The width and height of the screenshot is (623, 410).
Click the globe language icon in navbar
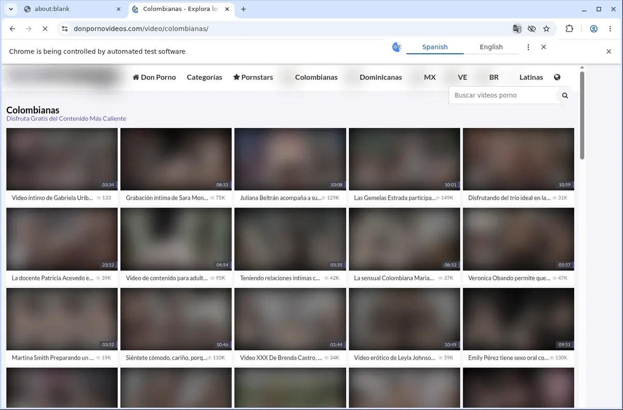[x=557, y=77]
